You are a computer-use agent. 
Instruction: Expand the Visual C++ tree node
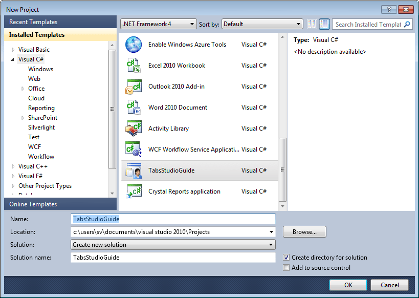tap(12, 166)
